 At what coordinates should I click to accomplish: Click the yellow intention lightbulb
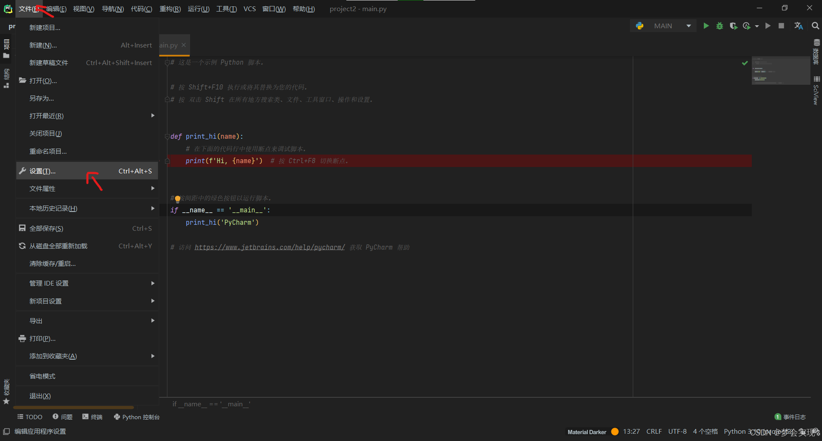(x=178, y=199)
